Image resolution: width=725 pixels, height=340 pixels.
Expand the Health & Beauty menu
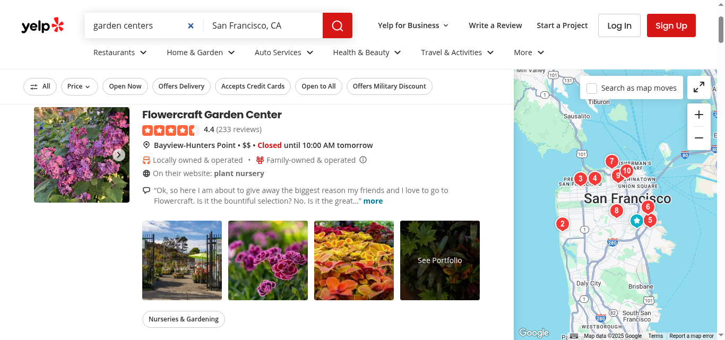coord(367,53)
